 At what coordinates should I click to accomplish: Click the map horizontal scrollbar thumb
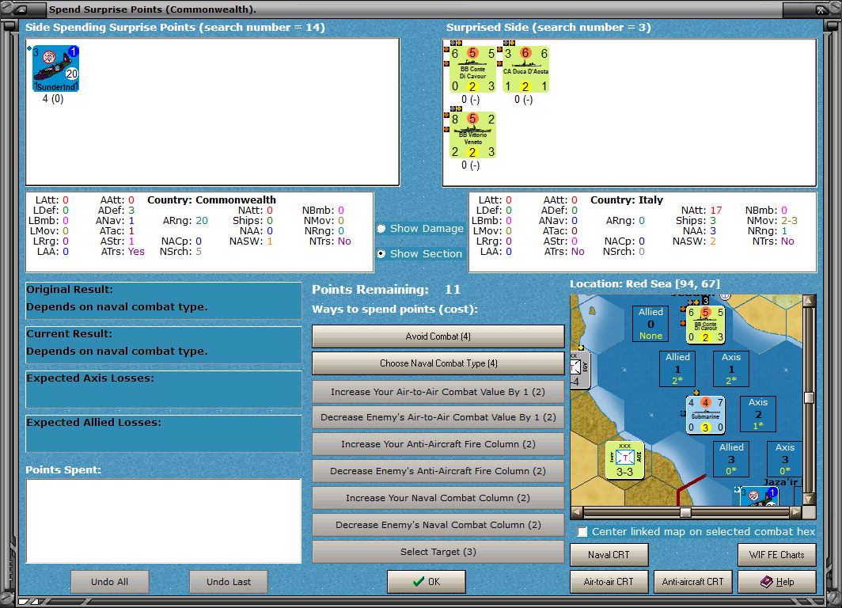(686, 512)
